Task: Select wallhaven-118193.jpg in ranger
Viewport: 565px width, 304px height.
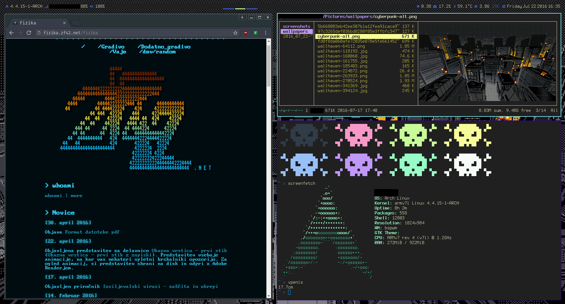Action: [x=366, y=51]
